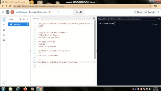The height and width of the screenshot is (91, 161).
Task: Open File Explorer from taskbar
Action: (x=11, y=89)
